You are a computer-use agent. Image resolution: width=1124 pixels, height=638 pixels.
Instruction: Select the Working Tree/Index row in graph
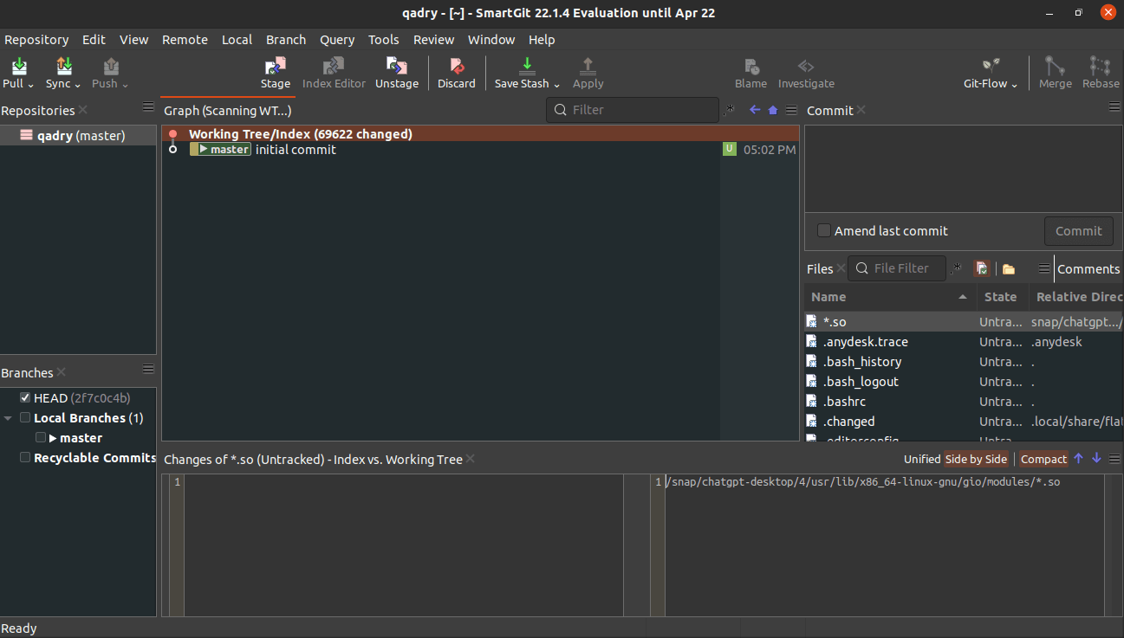480,134
